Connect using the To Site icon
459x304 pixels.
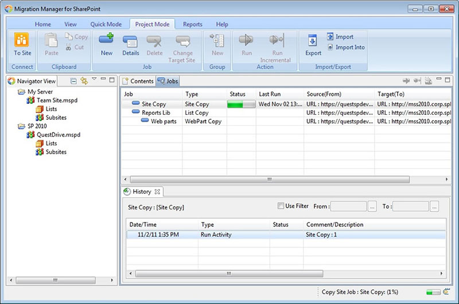coord(22,40)
